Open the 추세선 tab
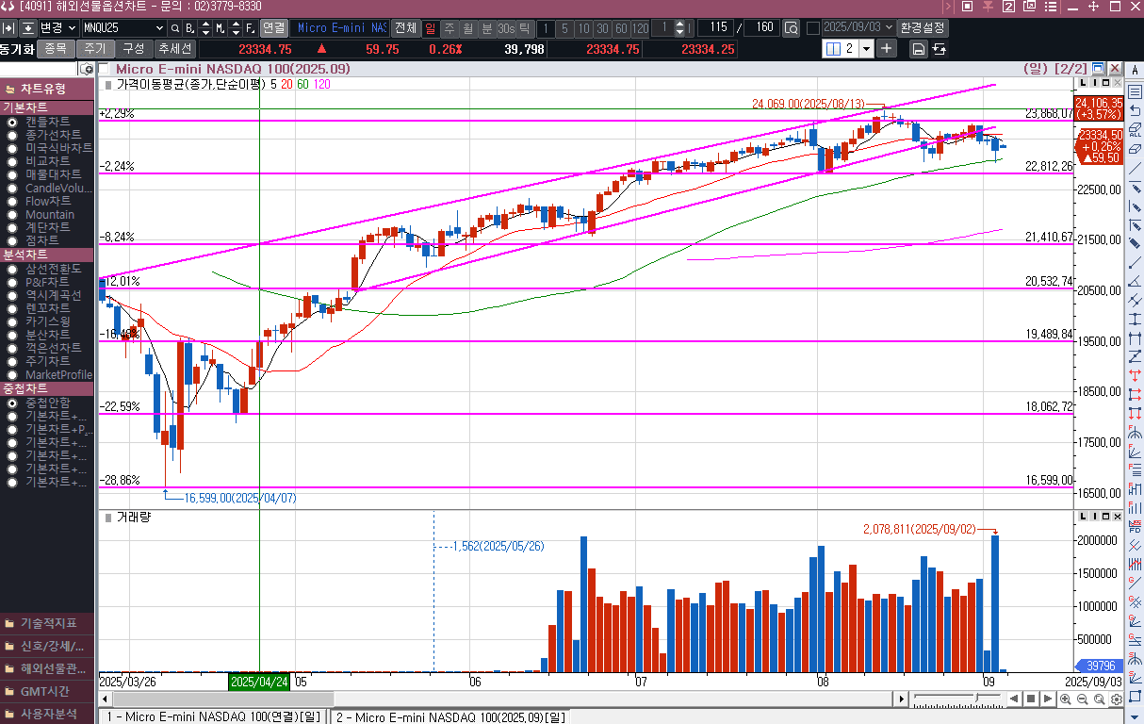1144x724 pixels. (174, 49)
